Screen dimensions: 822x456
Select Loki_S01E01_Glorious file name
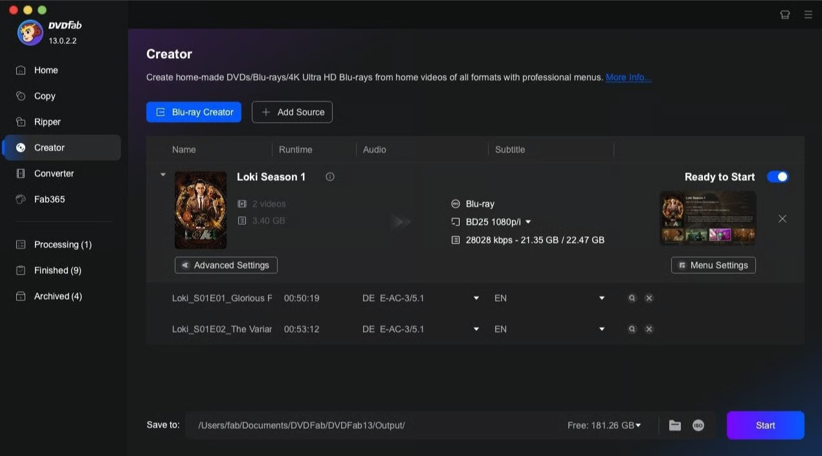point(222,298)
